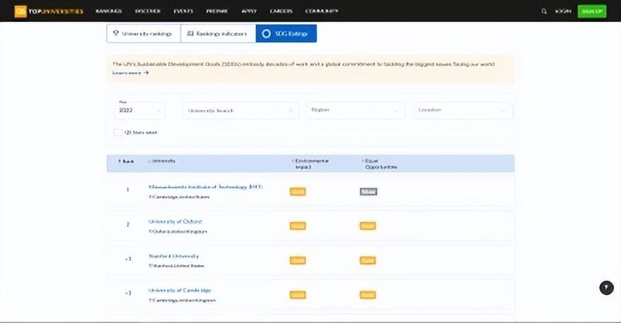Click Stanford's Gold Environmental Impact badge

click(297, 260)
